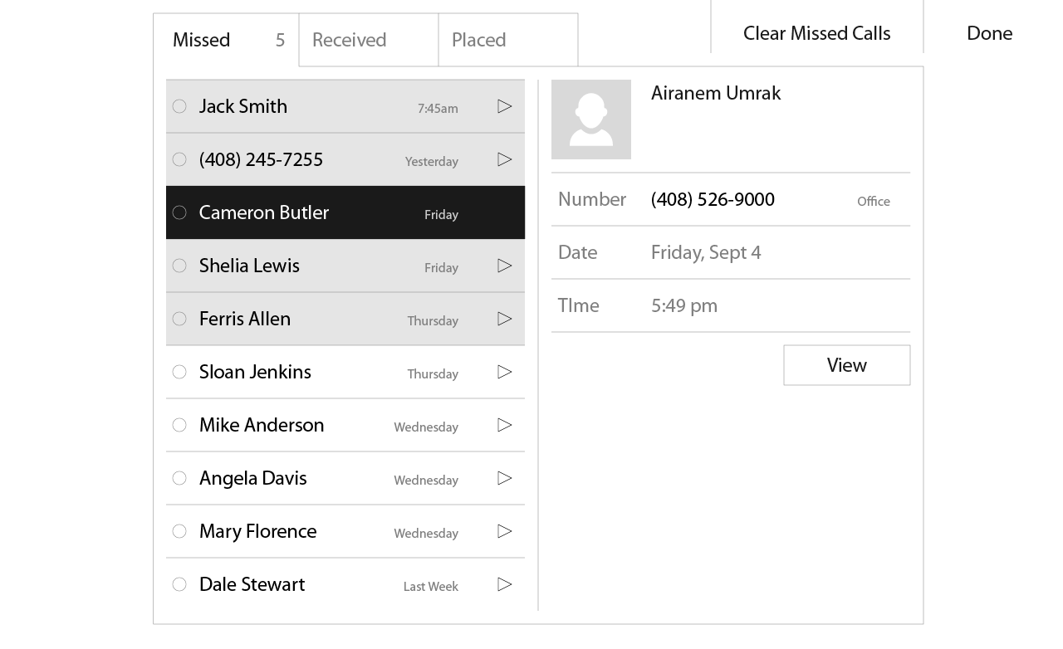Screen dimensions: 1063x649
Task: Click the office number (408) 526-9000
Action: pos(713,200)
